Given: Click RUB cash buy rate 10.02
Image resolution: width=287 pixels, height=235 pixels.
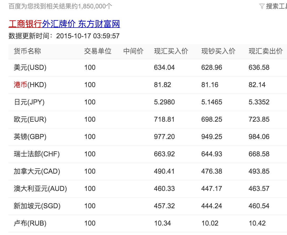Looking at the screenshot, I should click(x=210, y=223).
